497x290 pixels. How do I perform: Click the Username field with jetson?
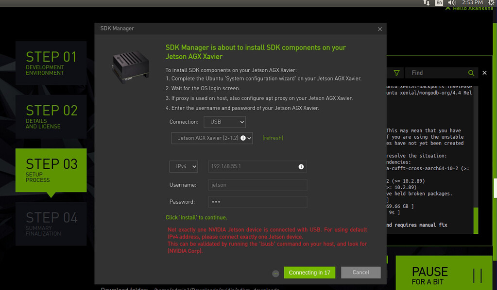pos(257,185)
